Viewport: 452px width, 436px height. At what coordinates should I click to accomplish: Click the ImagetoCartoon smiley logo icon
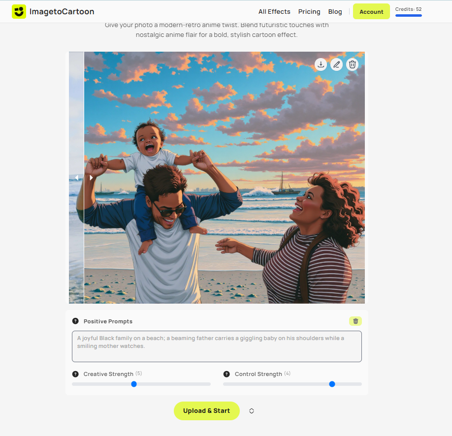(x=19, y=11)
